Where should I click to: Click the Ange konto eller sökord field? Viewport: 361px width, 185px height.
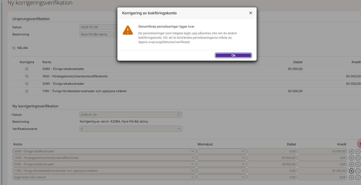(x=104, y=177)
